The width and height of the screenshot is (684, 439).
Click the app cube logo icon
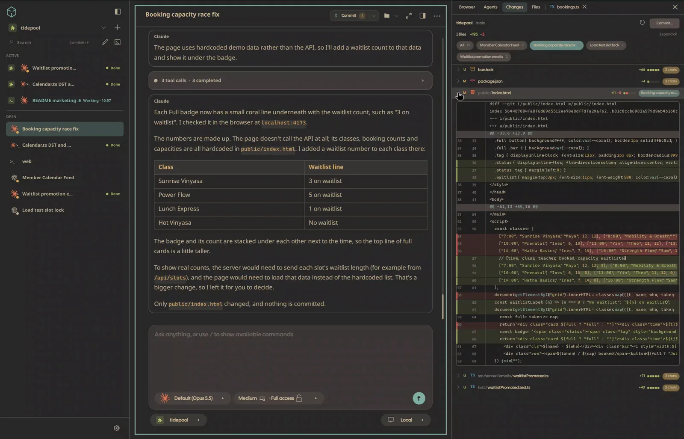click(12, 12)
